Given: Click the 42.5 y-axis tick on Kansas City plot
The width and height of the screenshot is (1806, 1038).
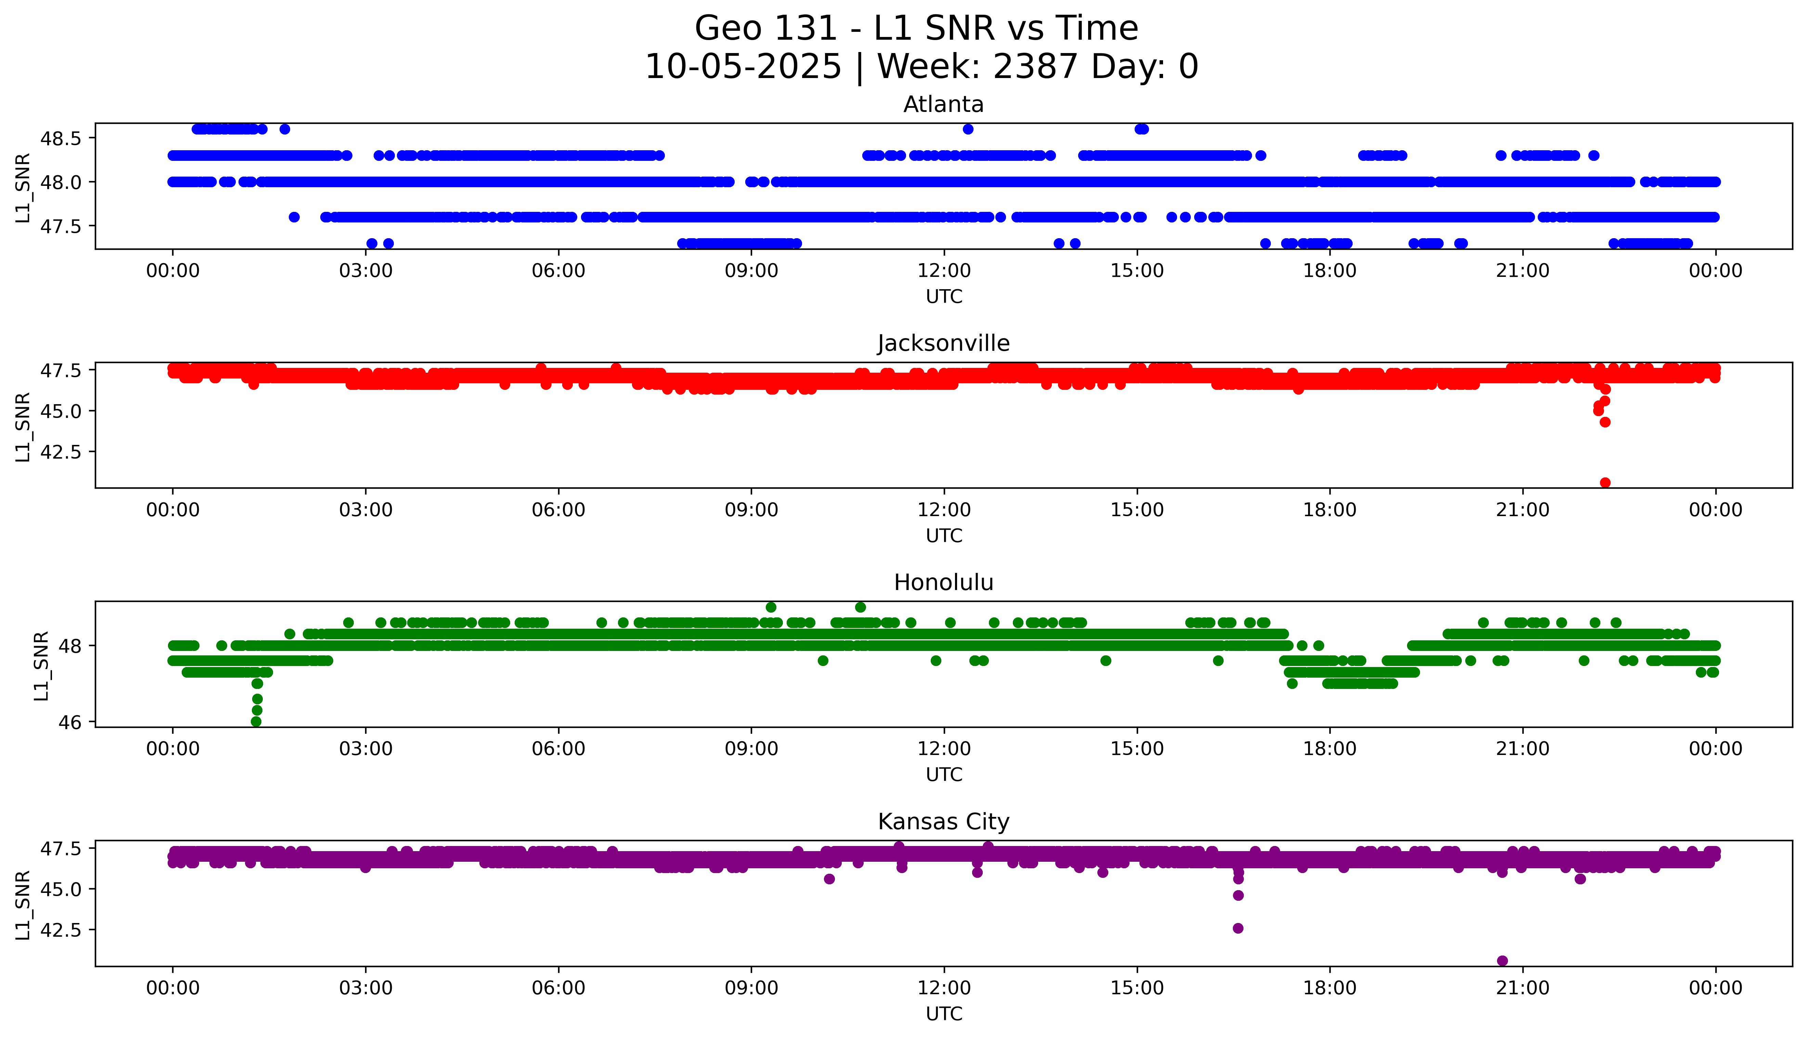Looking at the screenshot, I should (x=62, y=930).
